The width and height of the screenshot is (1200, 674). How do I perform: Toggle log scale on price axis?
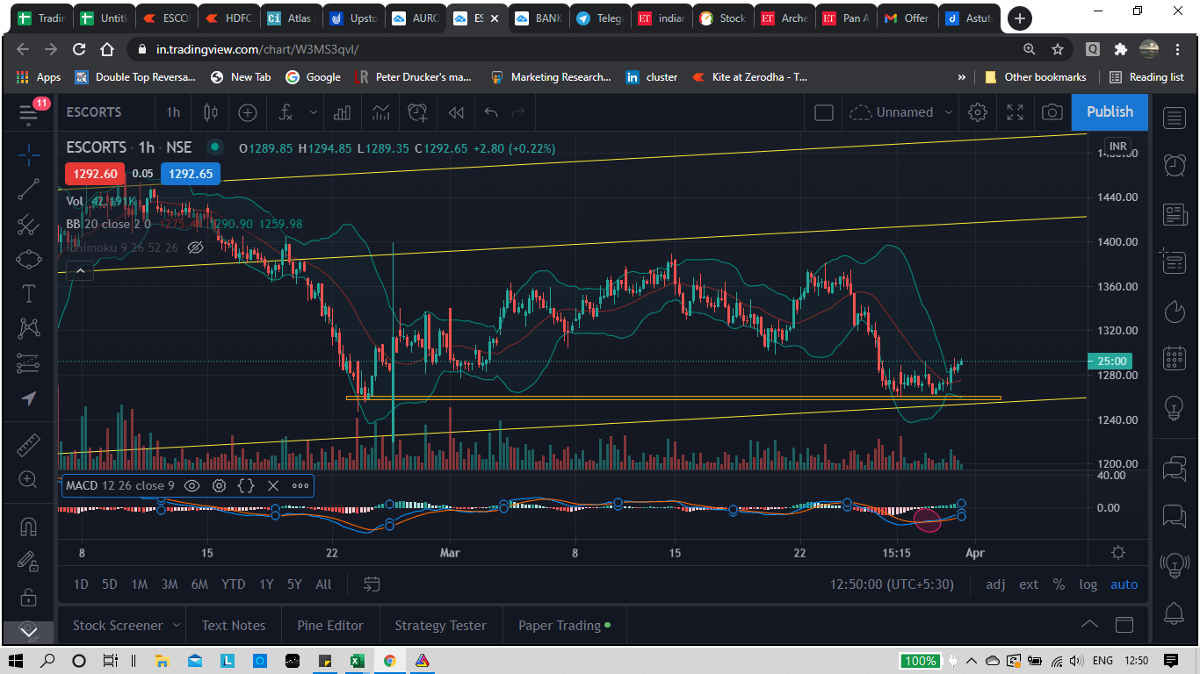tap(1088, 584)
